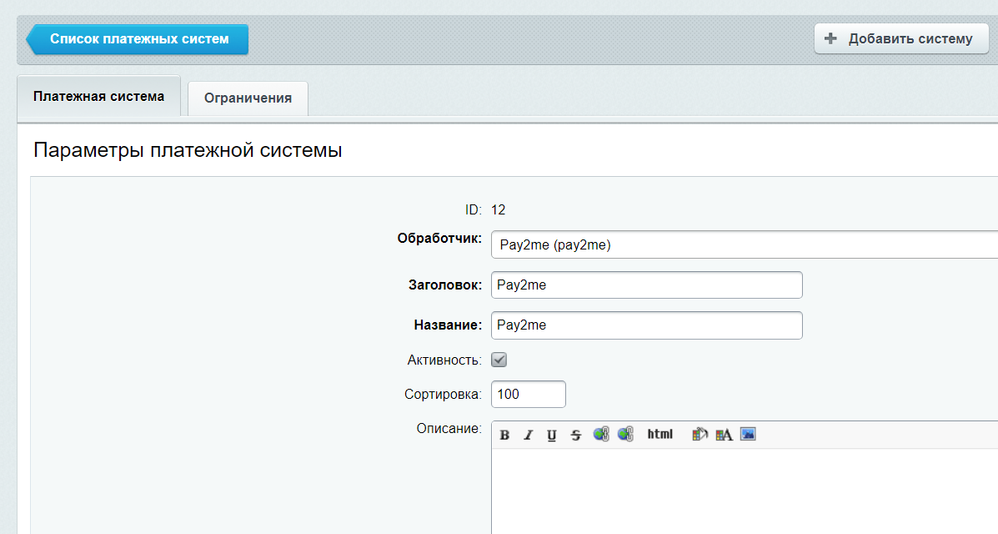Image resolution: width=998 pixels, height=534 pixels.
Task: Apply strikethrough in description editor toolbar
Action: coord(575,435)
